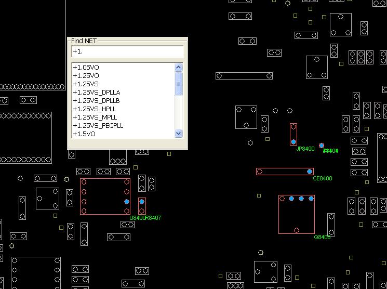
Task: Click the CE8400 component label
Action: 323,178
